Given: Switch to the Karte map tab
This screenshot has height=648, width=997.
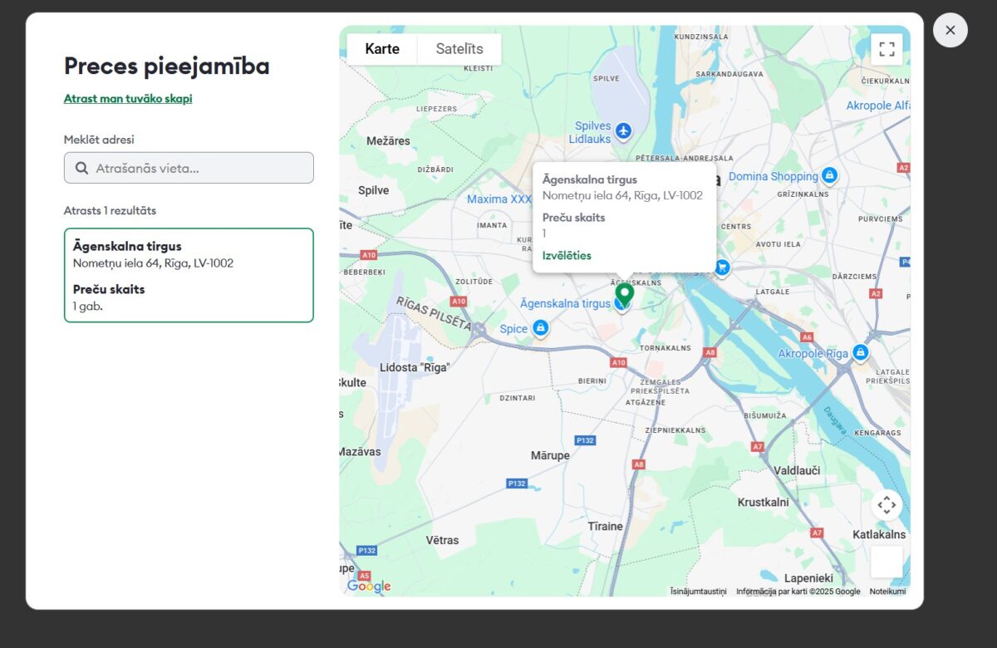Looking at the screenshot, I should pyautogui.click(x=382, y=49).
